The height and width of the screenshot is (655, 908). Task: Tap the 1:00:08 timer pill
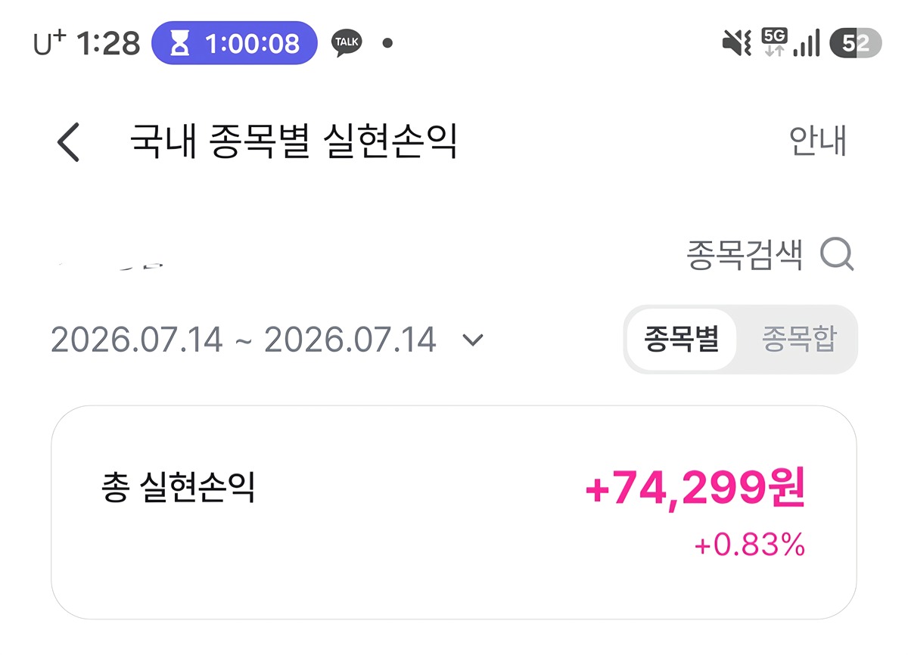click(235, 43)
